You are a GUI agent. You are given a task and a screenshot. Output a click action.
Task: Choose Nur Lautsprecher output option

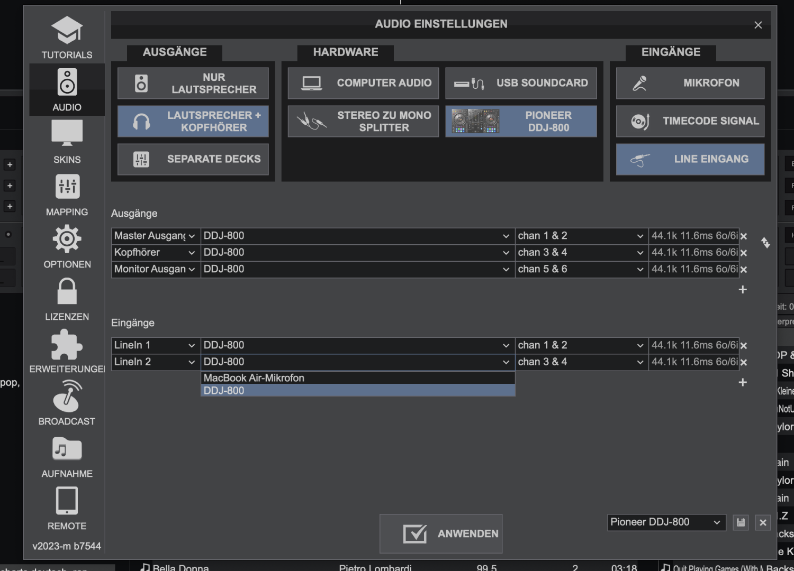(193, 84)
